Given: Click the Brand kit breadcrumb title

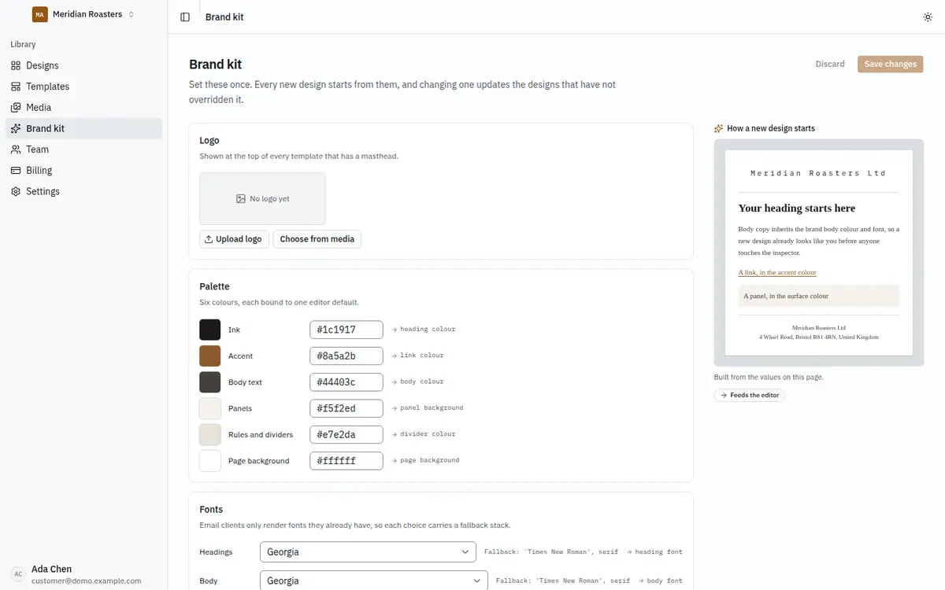Looking at the screenshot, I should 224,17.
